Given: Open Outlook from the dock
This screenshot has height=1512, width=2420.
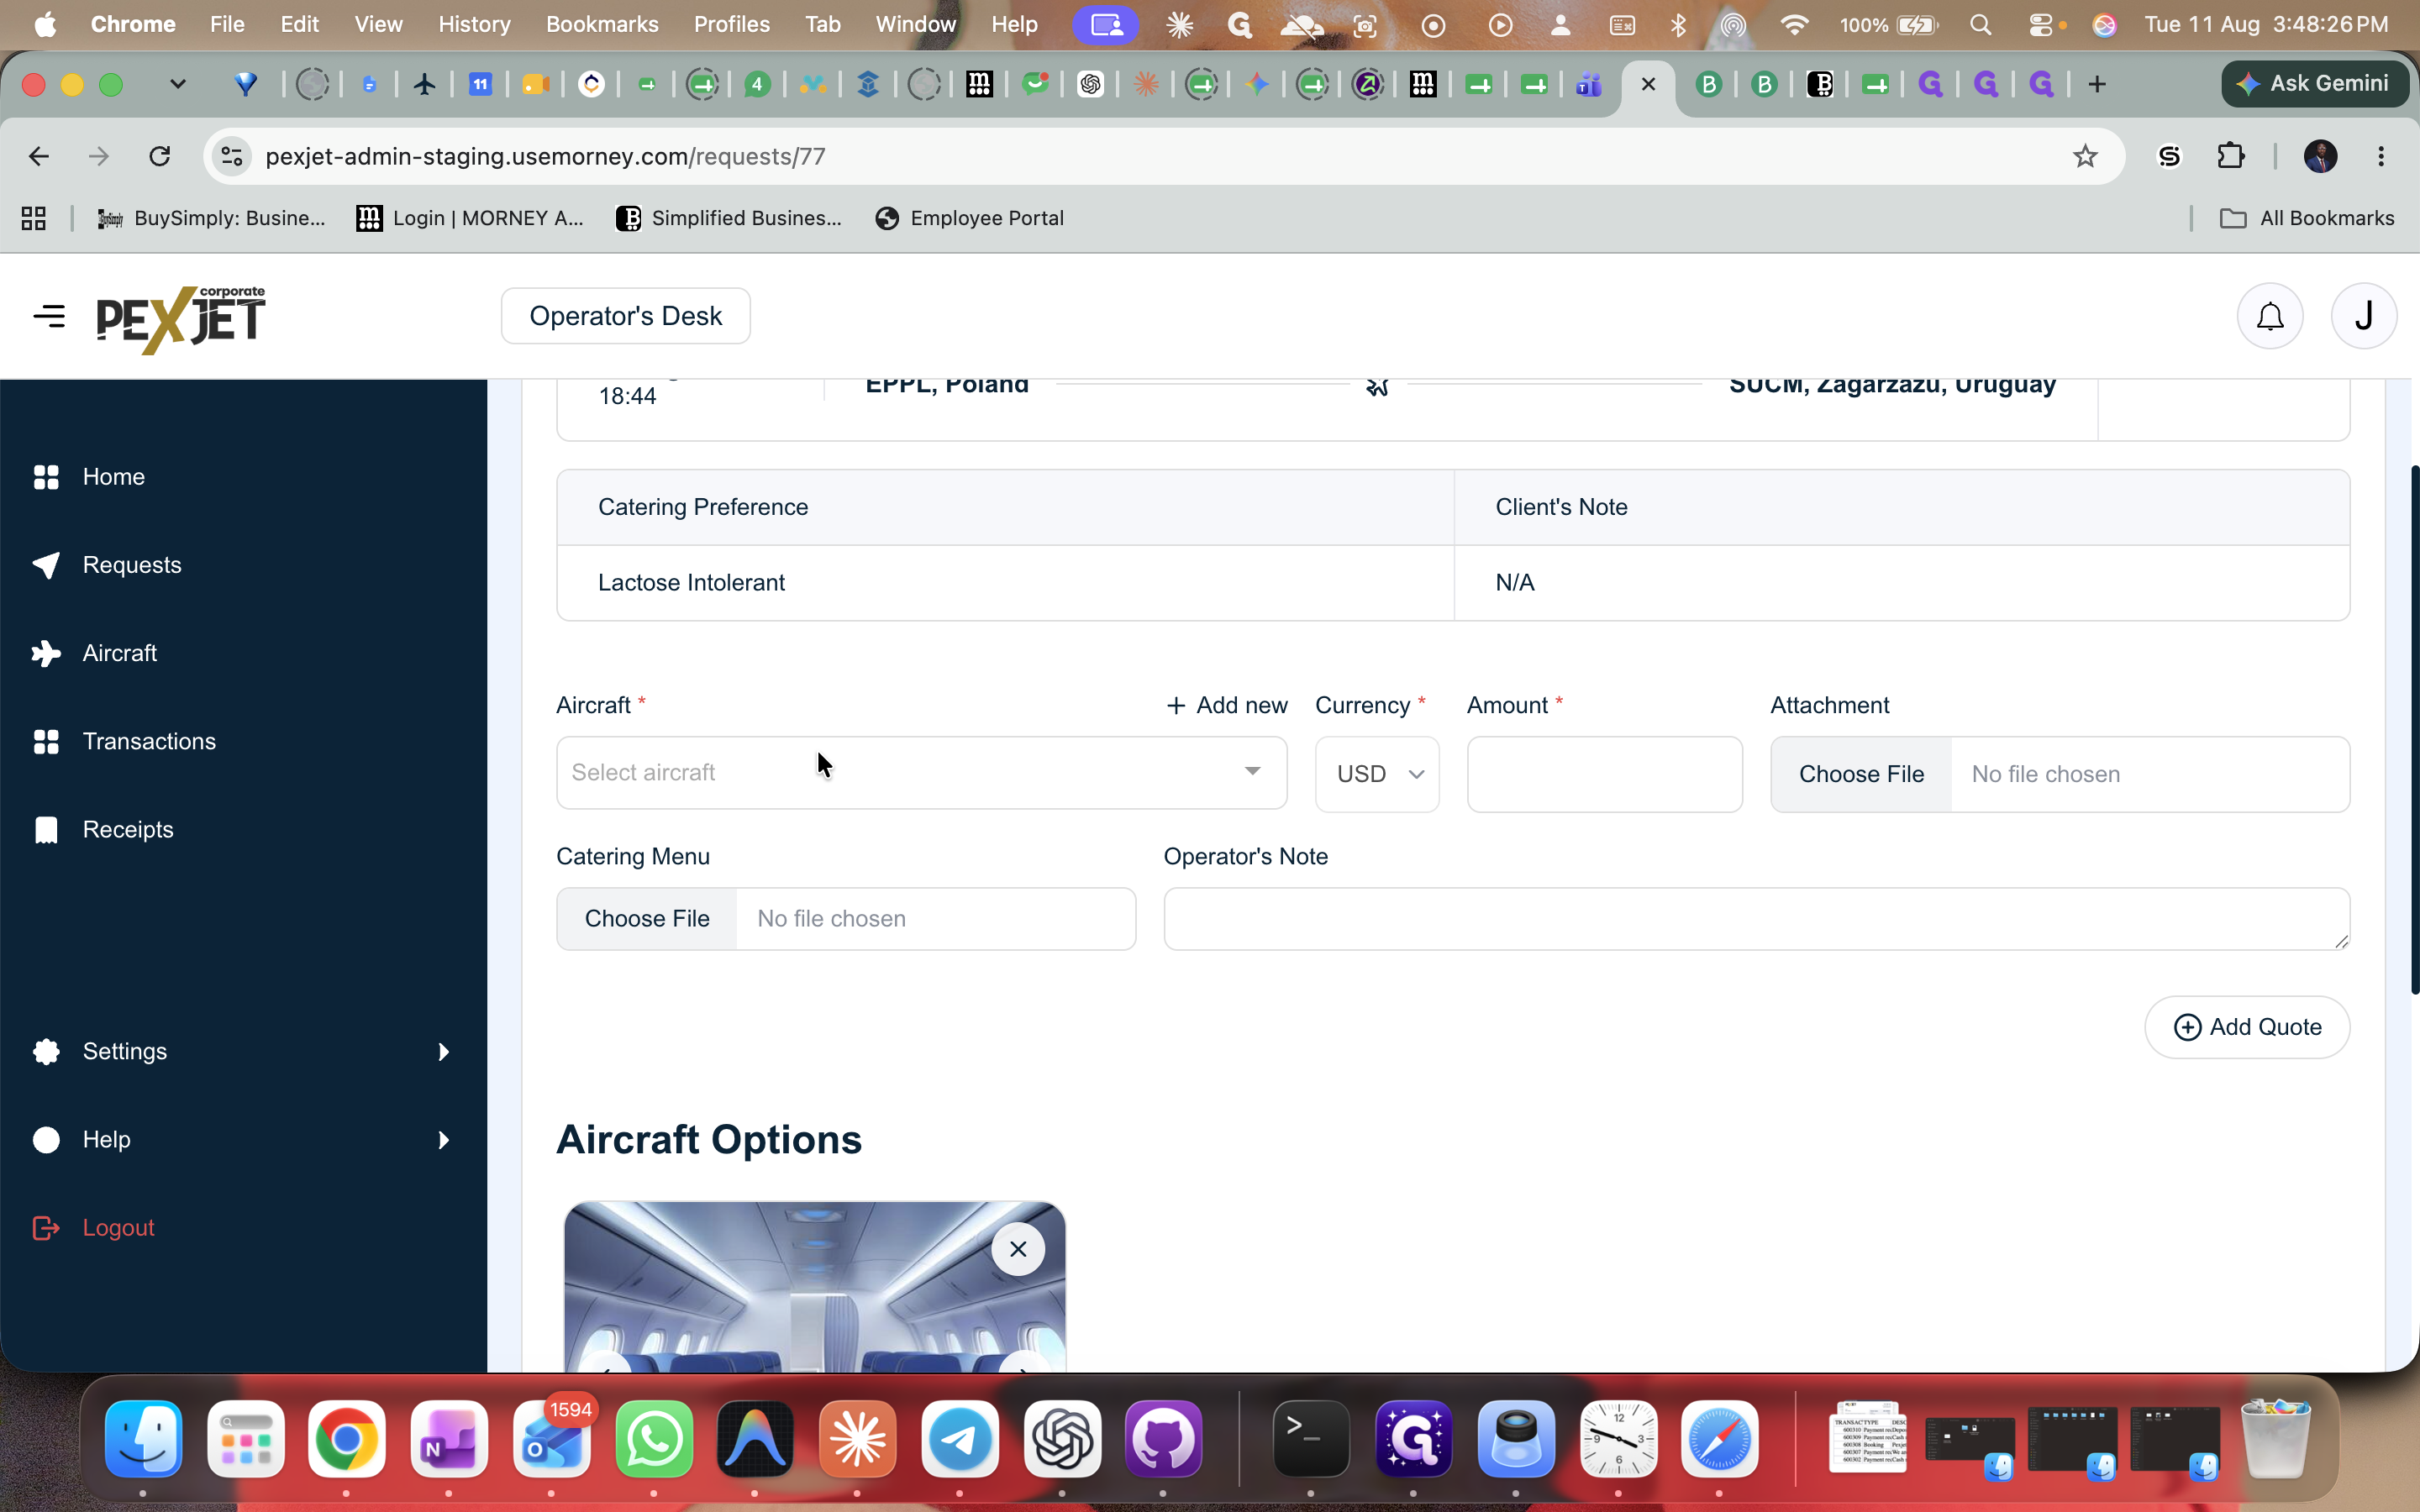Looking at the screenshot, I should [x=552, y=1439].
